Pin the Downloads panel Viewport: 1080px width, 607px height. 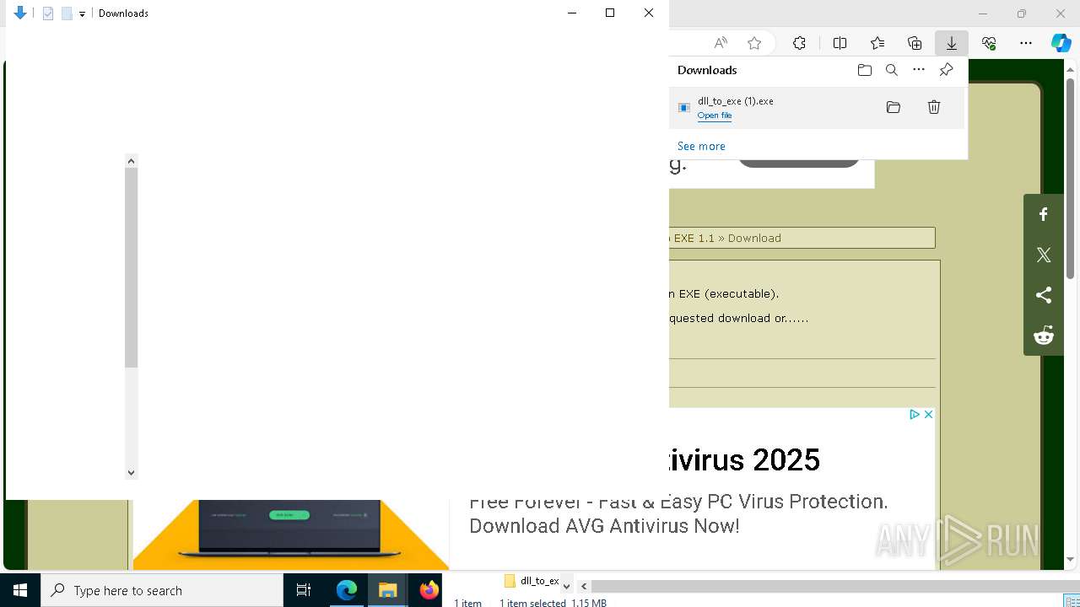pyautogui.click(x=946, y=70)
